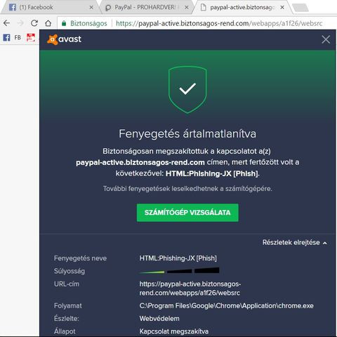Switch to the PayPal - PROHARDVER tab

click(x=144, y=8)
